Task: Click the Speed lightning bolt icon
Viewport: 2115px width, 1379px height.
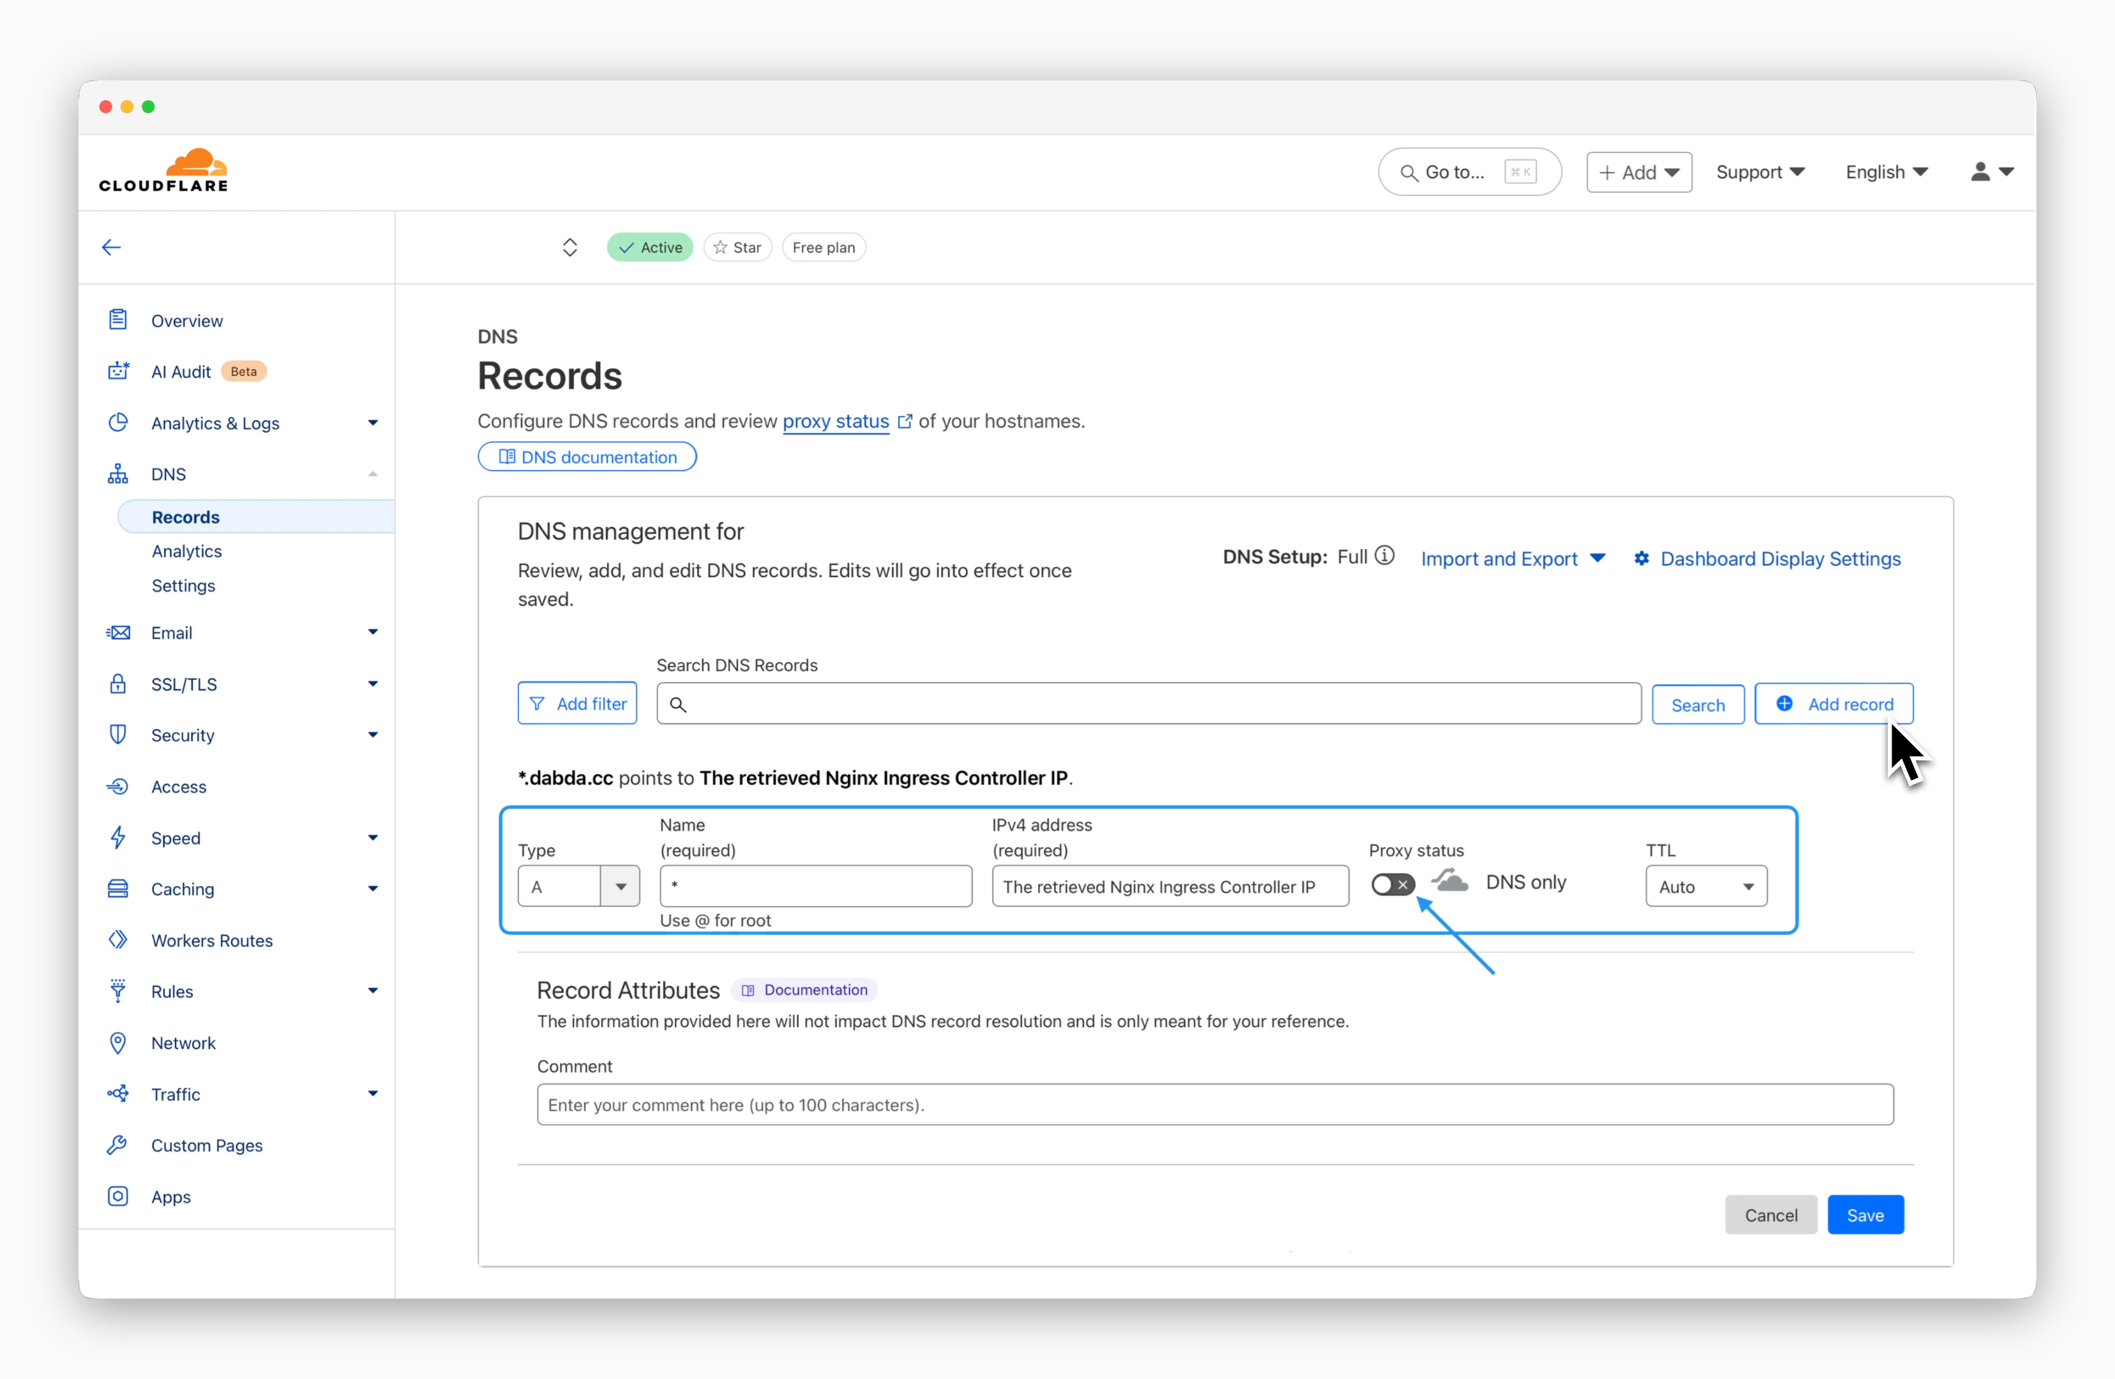Action: click(118, 837)
